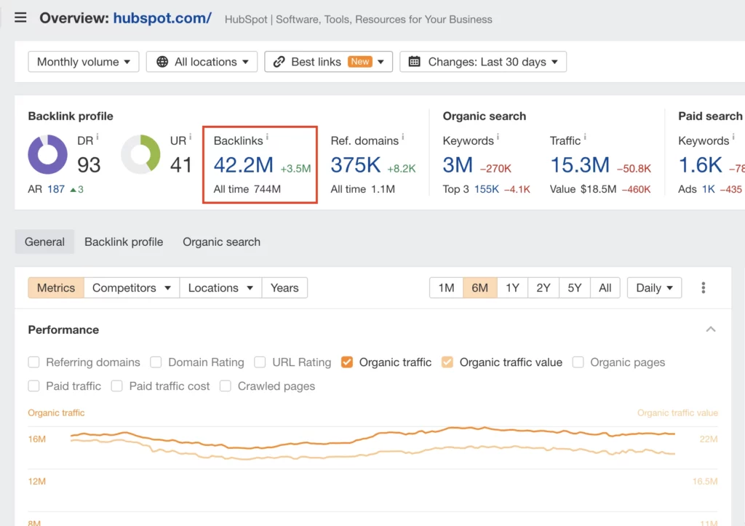Click the info icon beside Organic search Keywords

(498, 138)
